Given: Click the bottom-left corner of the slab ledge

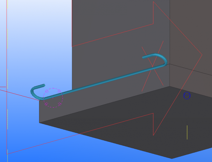Looking at the screenshot, I should (39, 123).
